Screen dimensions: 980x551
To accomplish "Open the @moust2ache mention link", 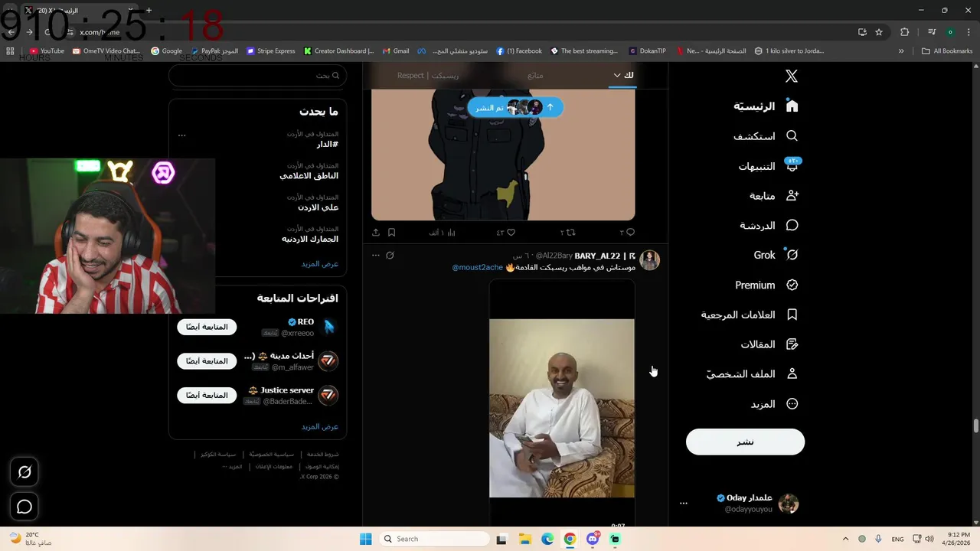I will 478,267.
